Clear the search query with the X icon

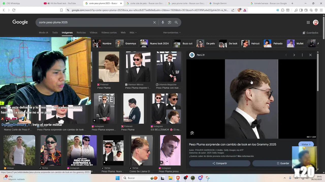click(x=154, y=22)
